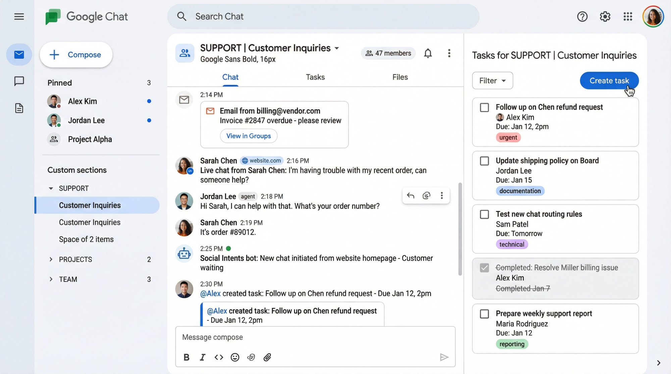The image size is (671, 374).
Task: Open the emoji picker in compose toolbar
Action: pyautogui.click(x=235, y=357)
